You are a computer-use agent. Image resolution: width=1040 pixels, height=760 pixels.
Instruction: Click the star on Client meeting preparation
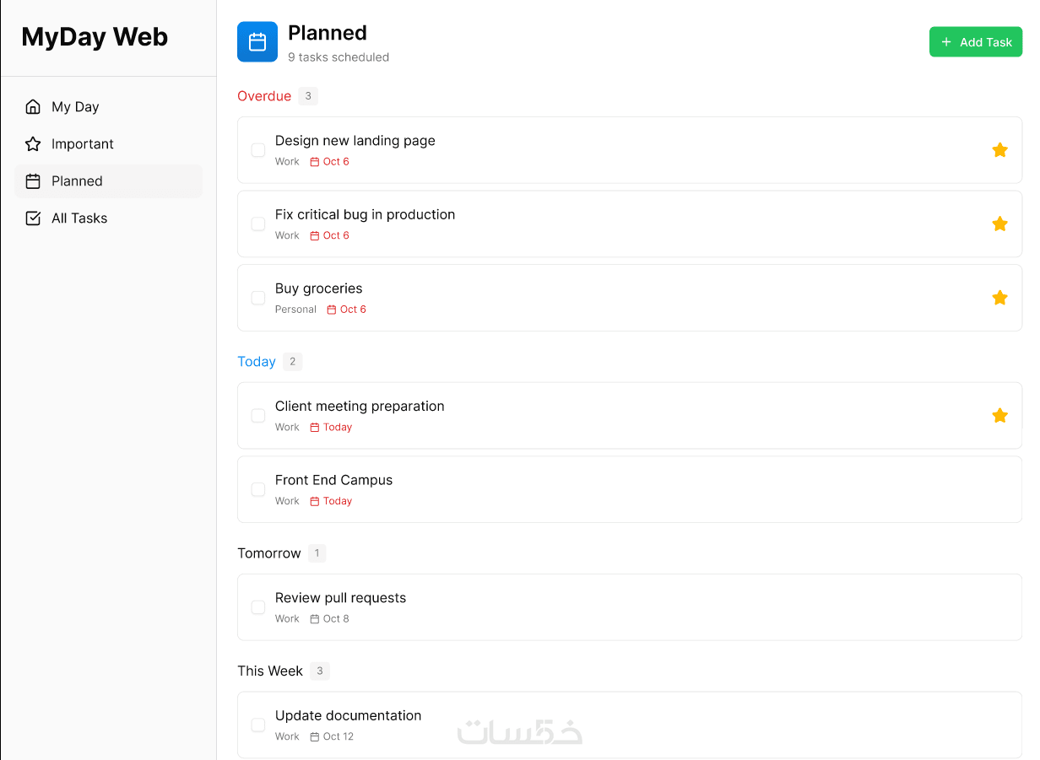pyautogui.click(x=999, y=415)
